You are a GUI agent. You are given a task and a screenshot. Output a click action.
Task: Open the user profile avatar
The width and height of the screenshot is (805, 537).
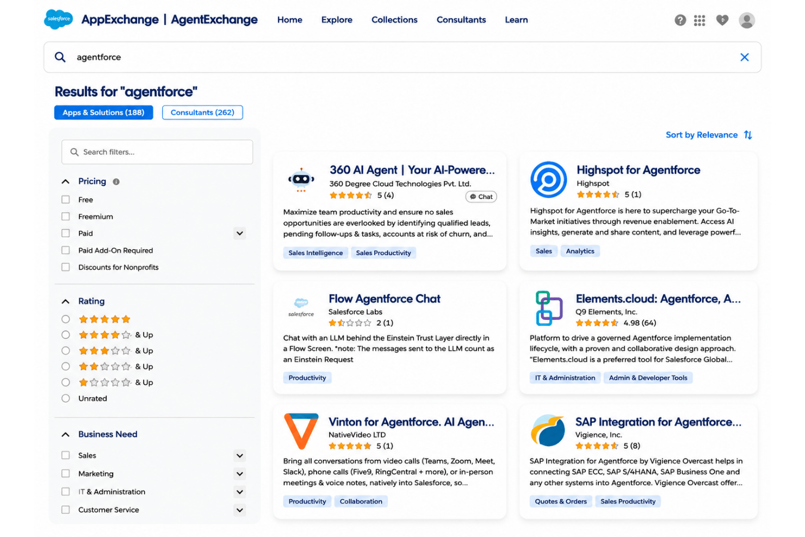coord(746,20)
